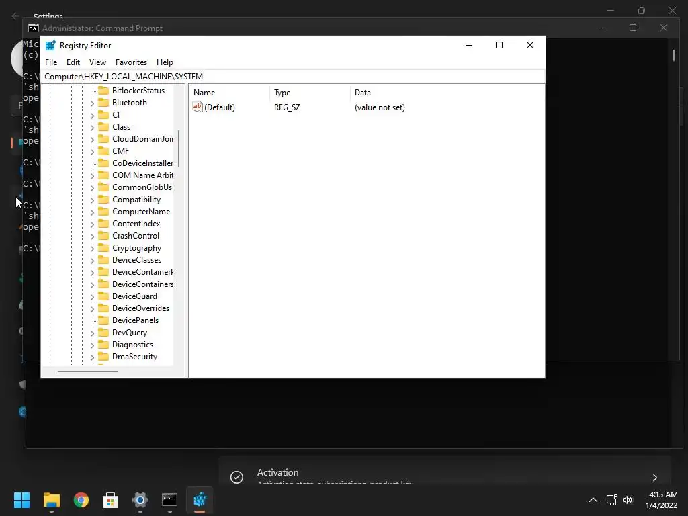Switch to Command Prompt from the taskbar

(x=169, y=500)
